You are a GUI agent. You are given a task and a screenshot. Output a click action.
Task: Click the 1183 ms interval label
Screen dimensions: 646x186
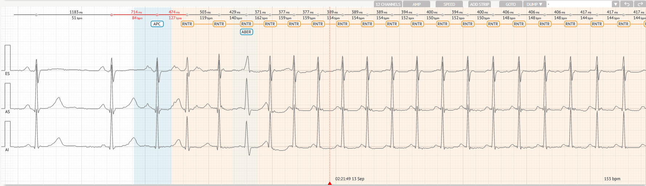(x=76, y=12)
